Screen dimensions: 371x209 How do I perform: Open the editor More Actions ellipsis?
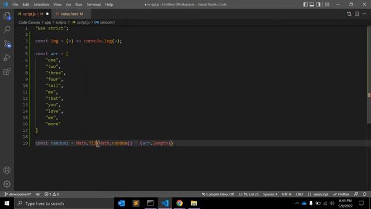[365, 14]
